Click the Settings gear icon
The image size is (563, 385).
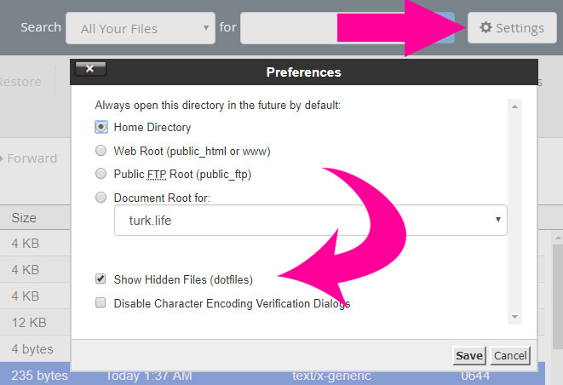click(x=485, y=27)
